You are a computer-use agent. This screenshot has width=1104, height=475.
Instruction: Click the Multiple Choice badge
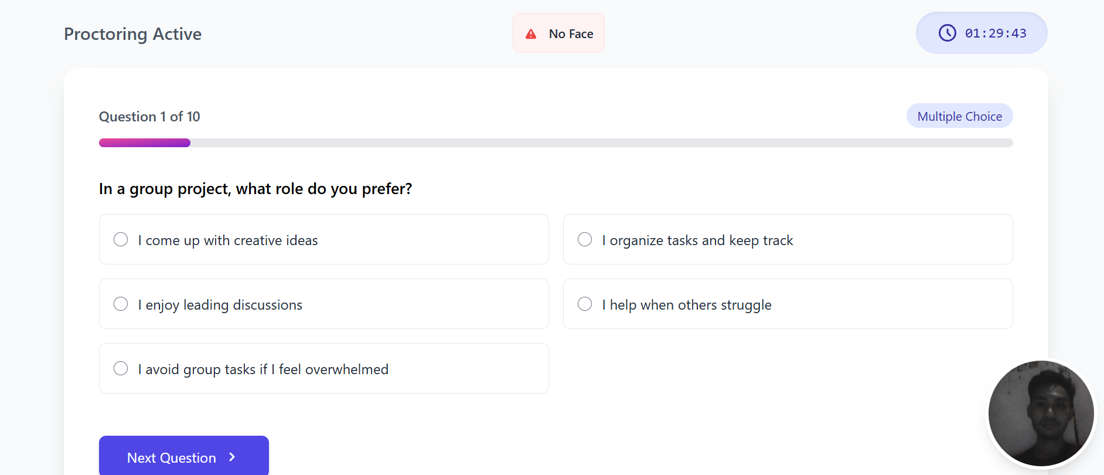point(959,116)
